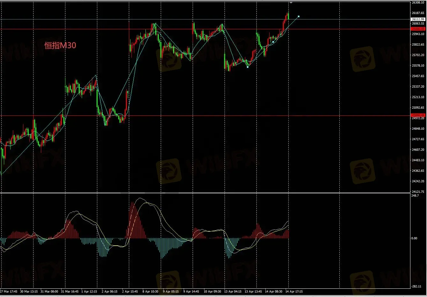Click the 25337.20 price scale label
Viewport: 427px width, 297px height.
[x=418, y=87]
